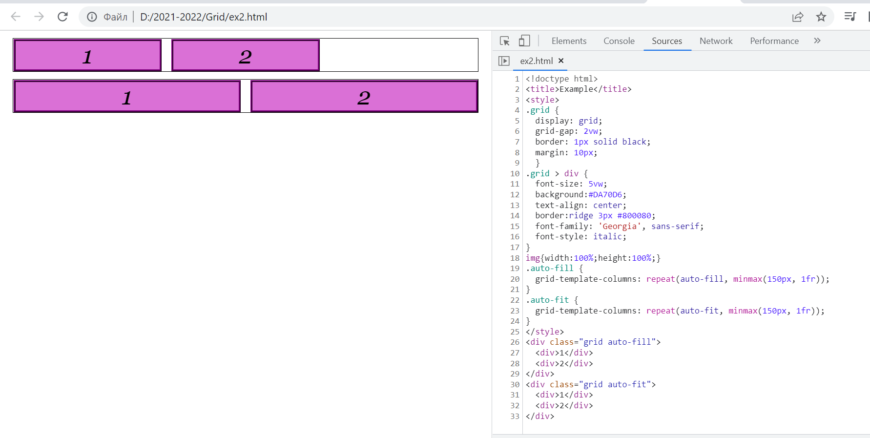Activate the inspect element picker tool
Screen dimensions: 870x438
click(x=505, y=41)
